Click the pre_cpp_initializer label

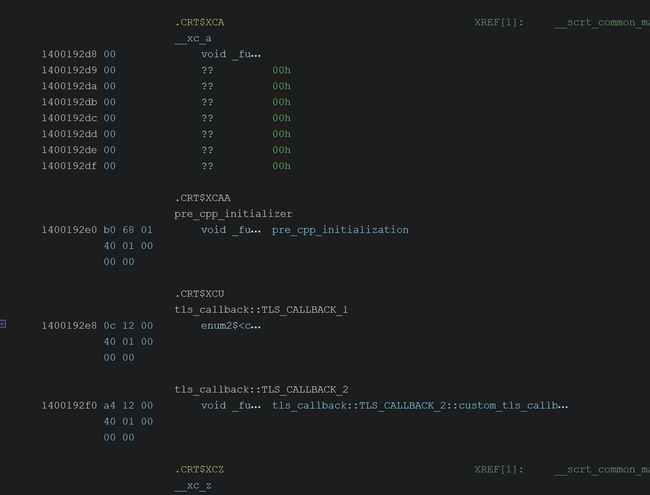tap(234, 214)
